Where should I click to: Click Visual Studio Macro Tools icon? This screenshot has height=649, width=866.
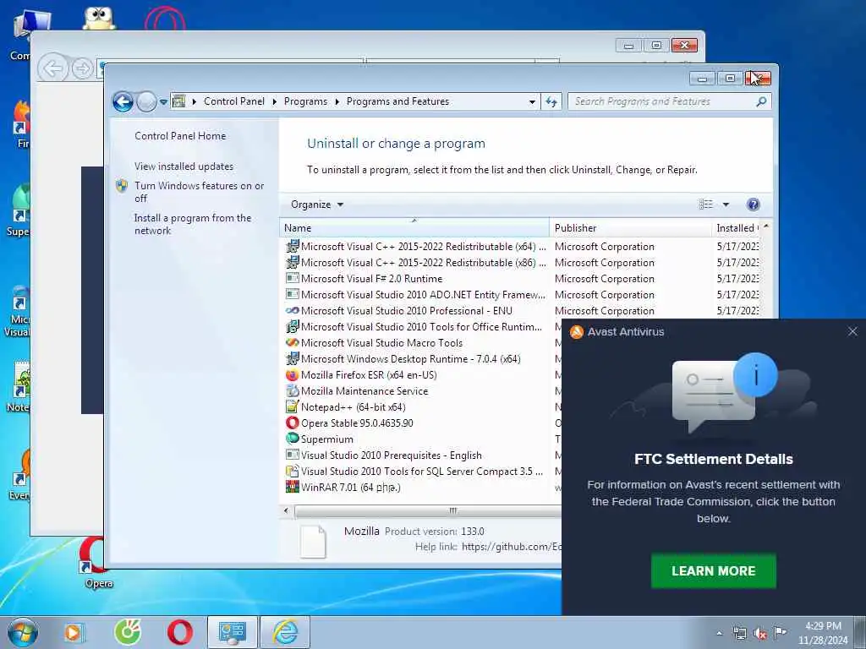click(292, 342)
